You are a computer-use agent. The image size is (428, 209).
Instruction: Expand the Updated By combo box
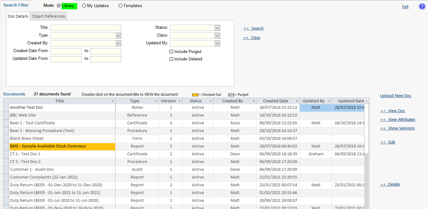[x=217, y=43]
